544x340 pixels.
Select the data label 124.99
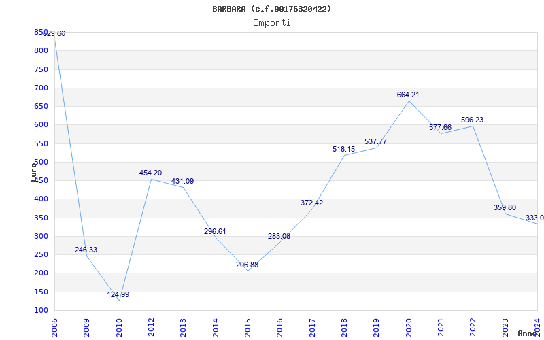pyautogui.click(x=118, y=295)
